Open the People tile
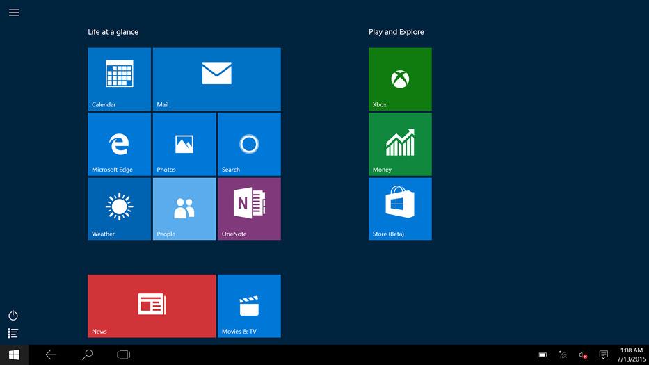The image size is (649, 365). coord(184,209)
